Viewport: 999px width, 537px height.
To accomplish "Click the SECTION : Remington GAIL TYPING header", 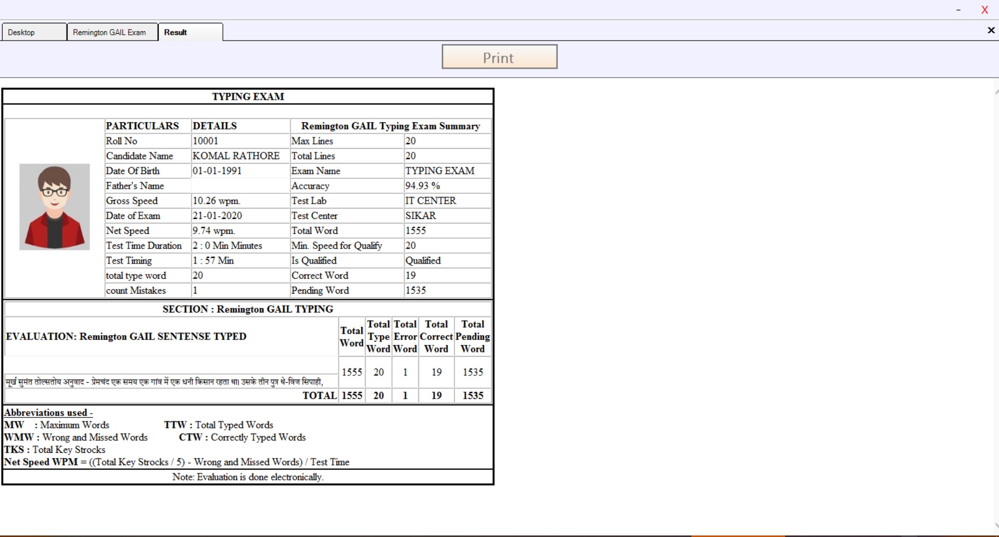I will coord(248,309).
